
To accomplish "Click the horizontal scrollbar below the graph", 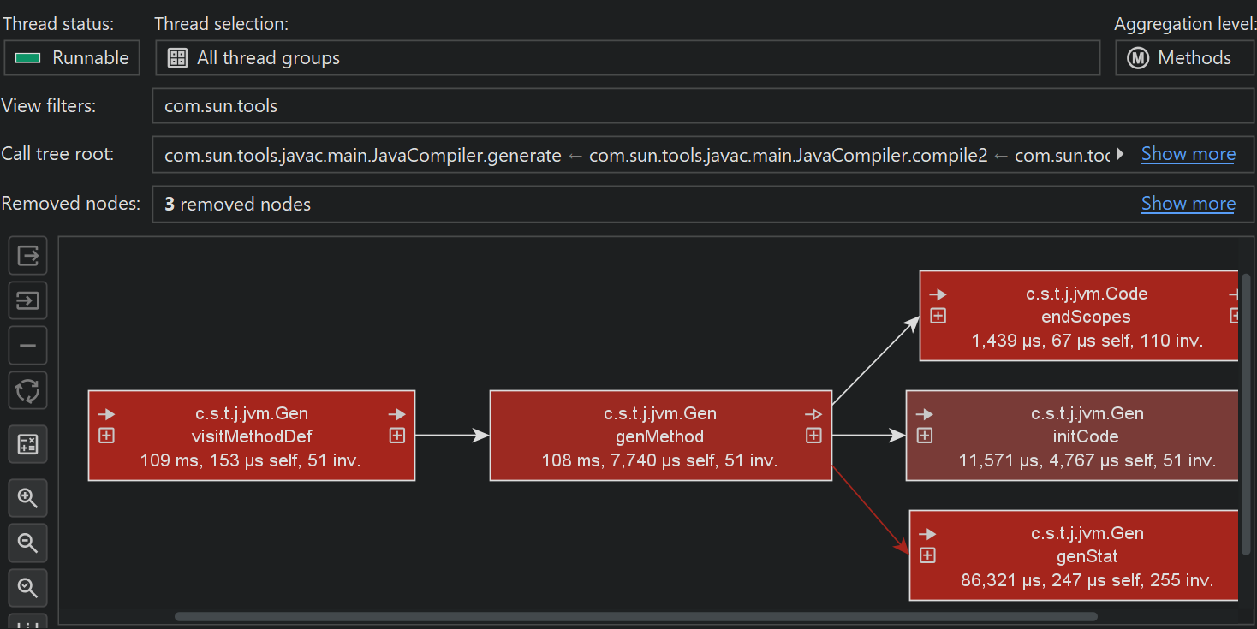I will point(635,616).
